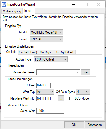Click the Abbrechen button
The image size is (106, 129).
pyautogui.click(x=95, y=125)
